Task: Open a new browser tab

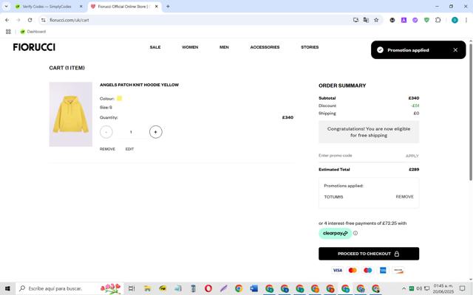Action: (x=168, y=7)
